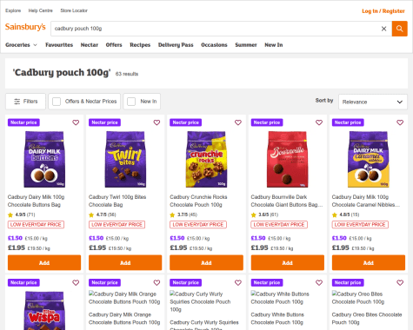Viewport: 413px width, 330px height.
Task: Open 'Cadbury Oreo Bites Chocolate Pouch 100g' title
Action: click(367, 319)
